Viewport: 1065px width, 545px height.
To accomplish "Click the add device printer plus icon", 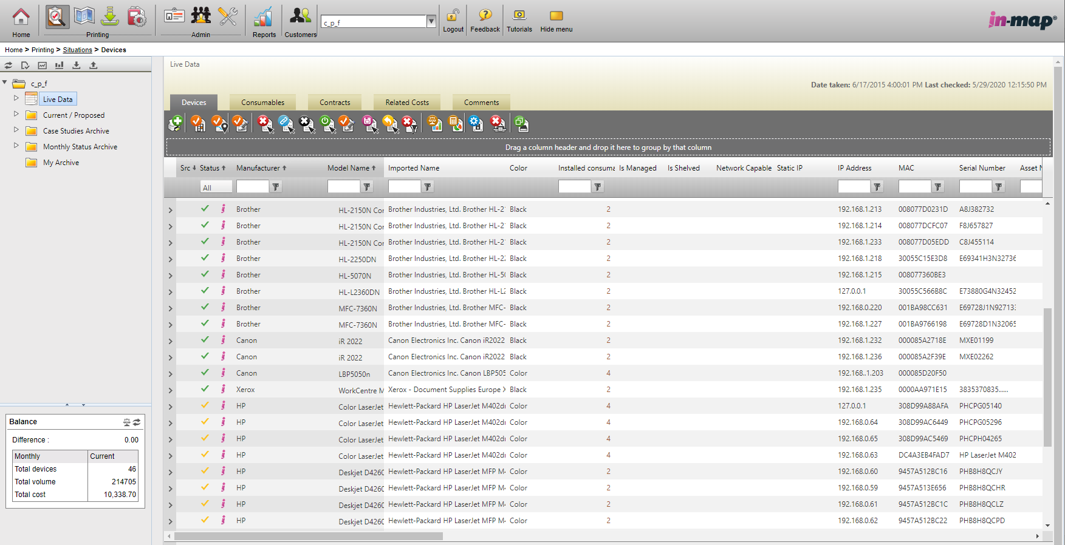I will point(176,124).
